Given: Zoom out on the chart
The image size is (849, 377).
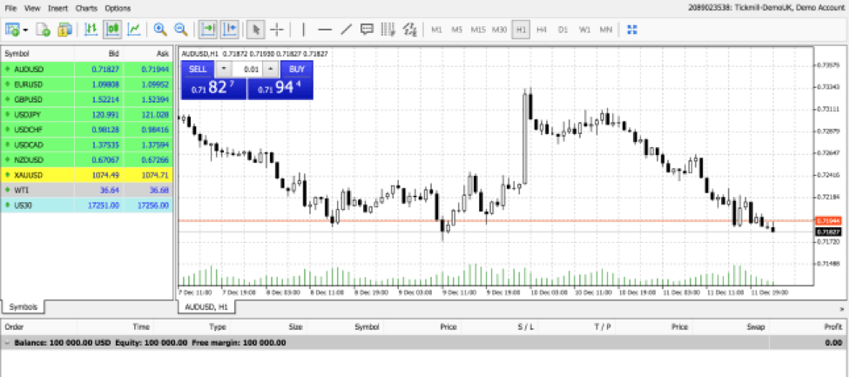Looking at the screenshot, I should tap(180, 30).
